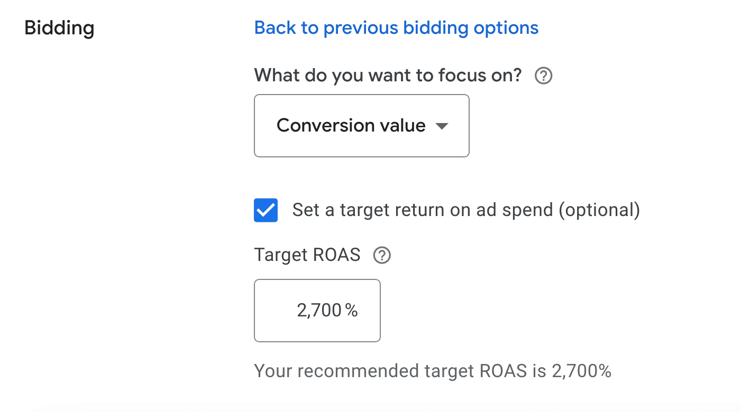The width and height of the screenshot is (741, 412).
Task: Click the white checkmark icon in blue box
Action: tap(266, 210)
